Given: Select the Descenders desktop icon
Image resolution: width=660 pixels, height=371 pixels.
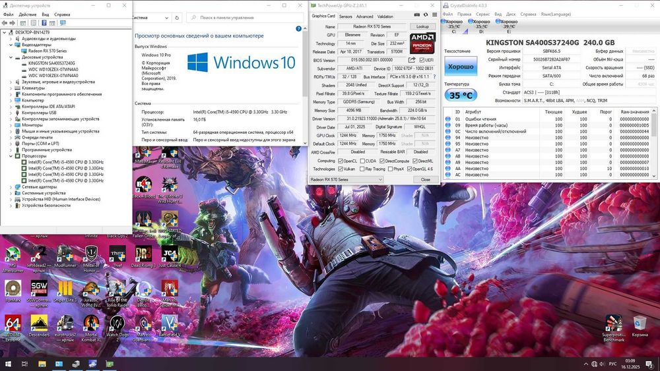Looking at the screenshot, I should point(39,326).
